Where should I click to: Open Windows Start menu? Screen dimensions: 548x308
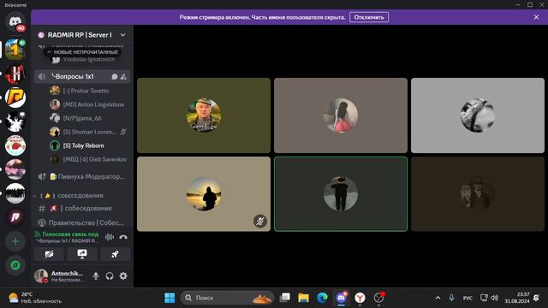170,298
